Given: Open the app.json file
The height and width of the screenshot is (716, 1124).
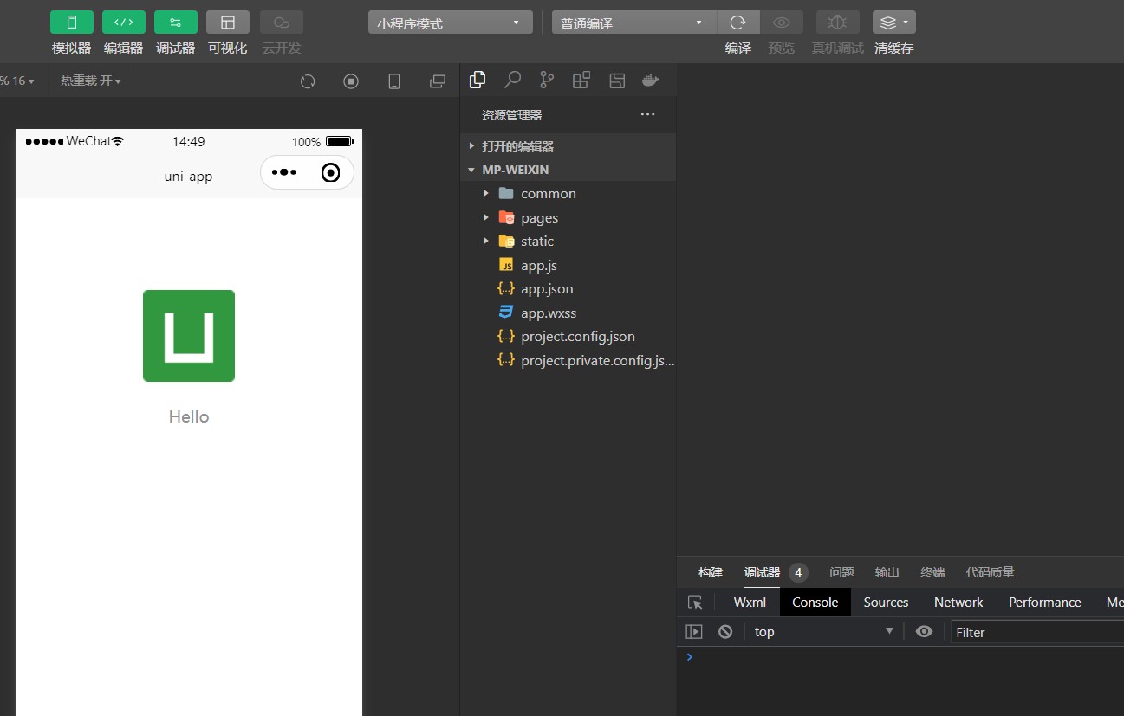Looking at the screenshot, I should tap(547, 289).
